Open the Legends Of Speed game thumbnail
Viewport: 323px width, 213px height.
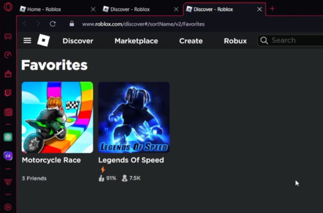pos(134,117)
